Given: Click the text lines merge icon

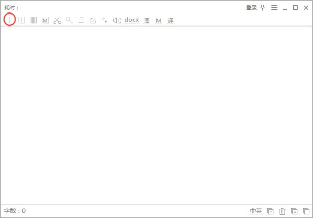Looking at the screenshot, I should pyautogui.click(x=81, y=20).
